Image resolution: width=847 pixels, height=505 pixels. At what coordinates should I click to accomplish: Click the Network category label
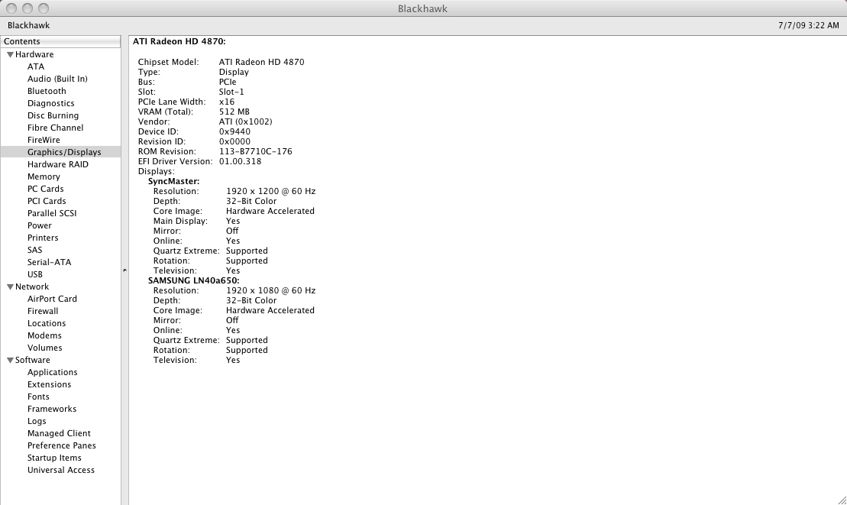click(x=32, y=286)
